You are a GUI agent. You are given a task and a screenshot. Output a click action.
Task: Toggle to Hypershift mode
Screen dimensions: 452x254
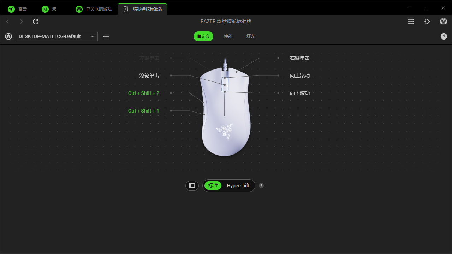click(238, 186)
